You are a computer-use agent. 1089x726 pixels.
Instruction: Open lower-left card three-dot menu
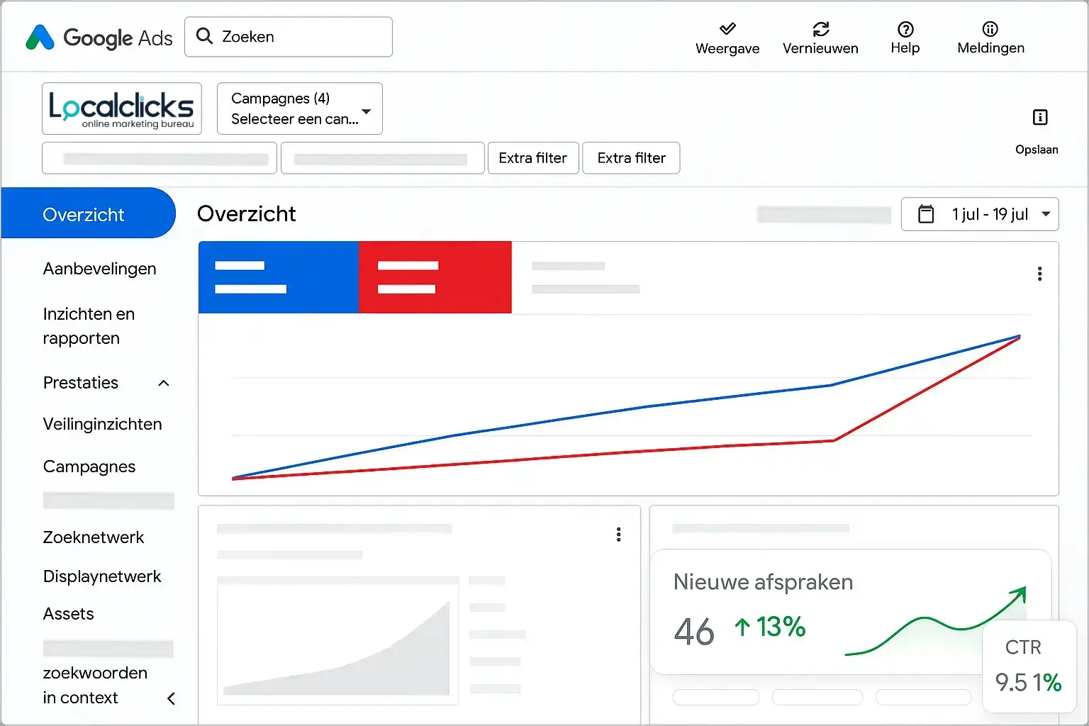click(x=619, y=535)
